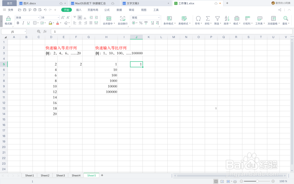The height and width of the screenshot is (184, 294).
Task: Expand Merge and Center (合并居中) options
Action: (114, 24)
